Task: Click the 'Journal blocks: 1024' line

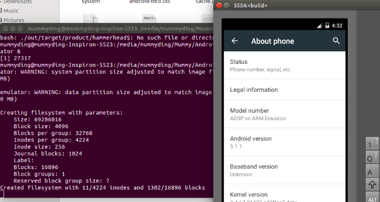Action: coord(48,154)
